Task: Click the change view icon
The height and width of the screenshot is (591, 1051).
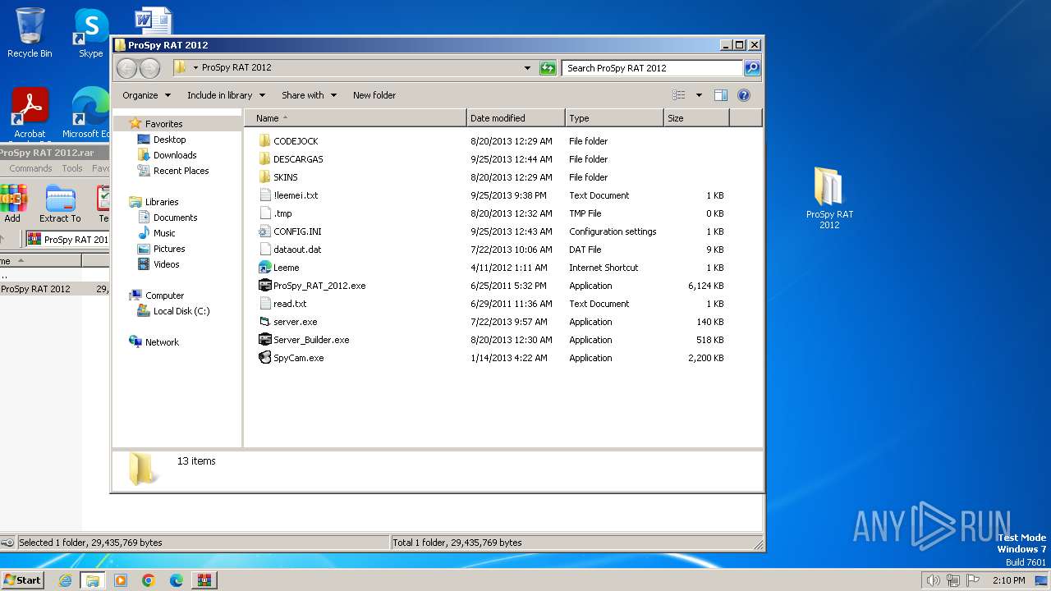Action: point(679,95)
